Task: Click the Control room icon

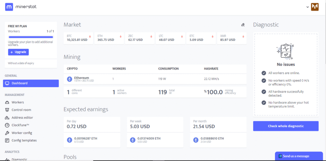Action: tap(7, 110)
